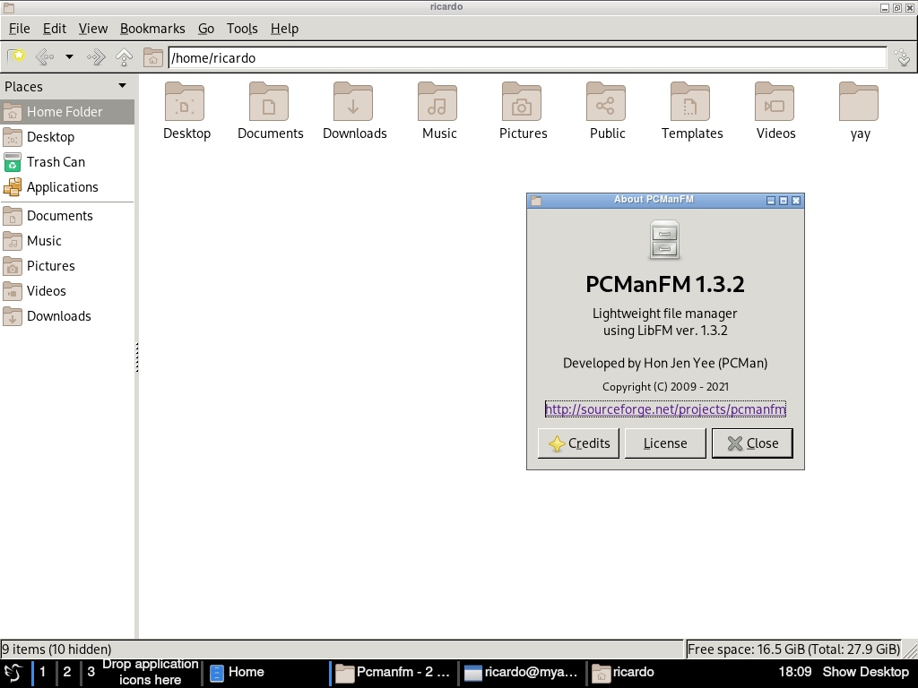
Task: Select the Desktop folder icon in main view
Action: [x=185, y=102]
